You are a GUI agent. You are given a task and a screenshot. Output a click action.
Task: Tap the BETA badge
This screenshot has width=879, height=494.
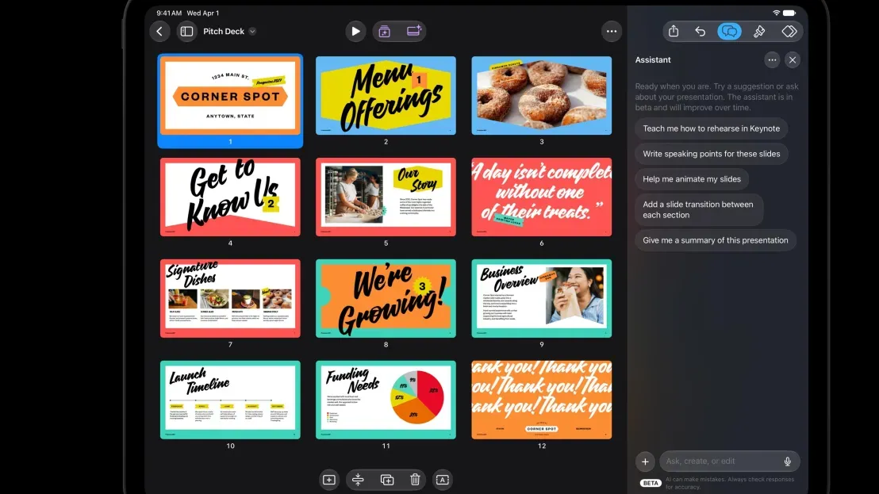[651, 483]
